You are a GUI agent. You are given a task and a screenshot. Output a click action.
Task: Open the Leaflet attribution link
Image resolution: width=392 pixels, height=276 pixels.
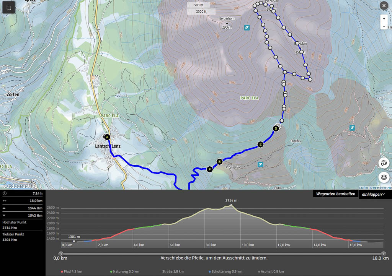pos(363,188)
